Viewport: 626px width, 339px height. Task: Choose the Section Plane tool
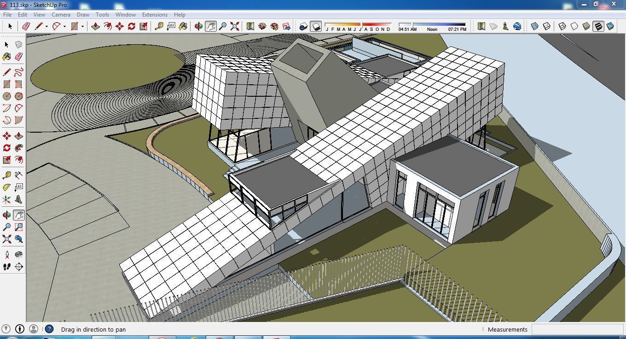(19, 267)
